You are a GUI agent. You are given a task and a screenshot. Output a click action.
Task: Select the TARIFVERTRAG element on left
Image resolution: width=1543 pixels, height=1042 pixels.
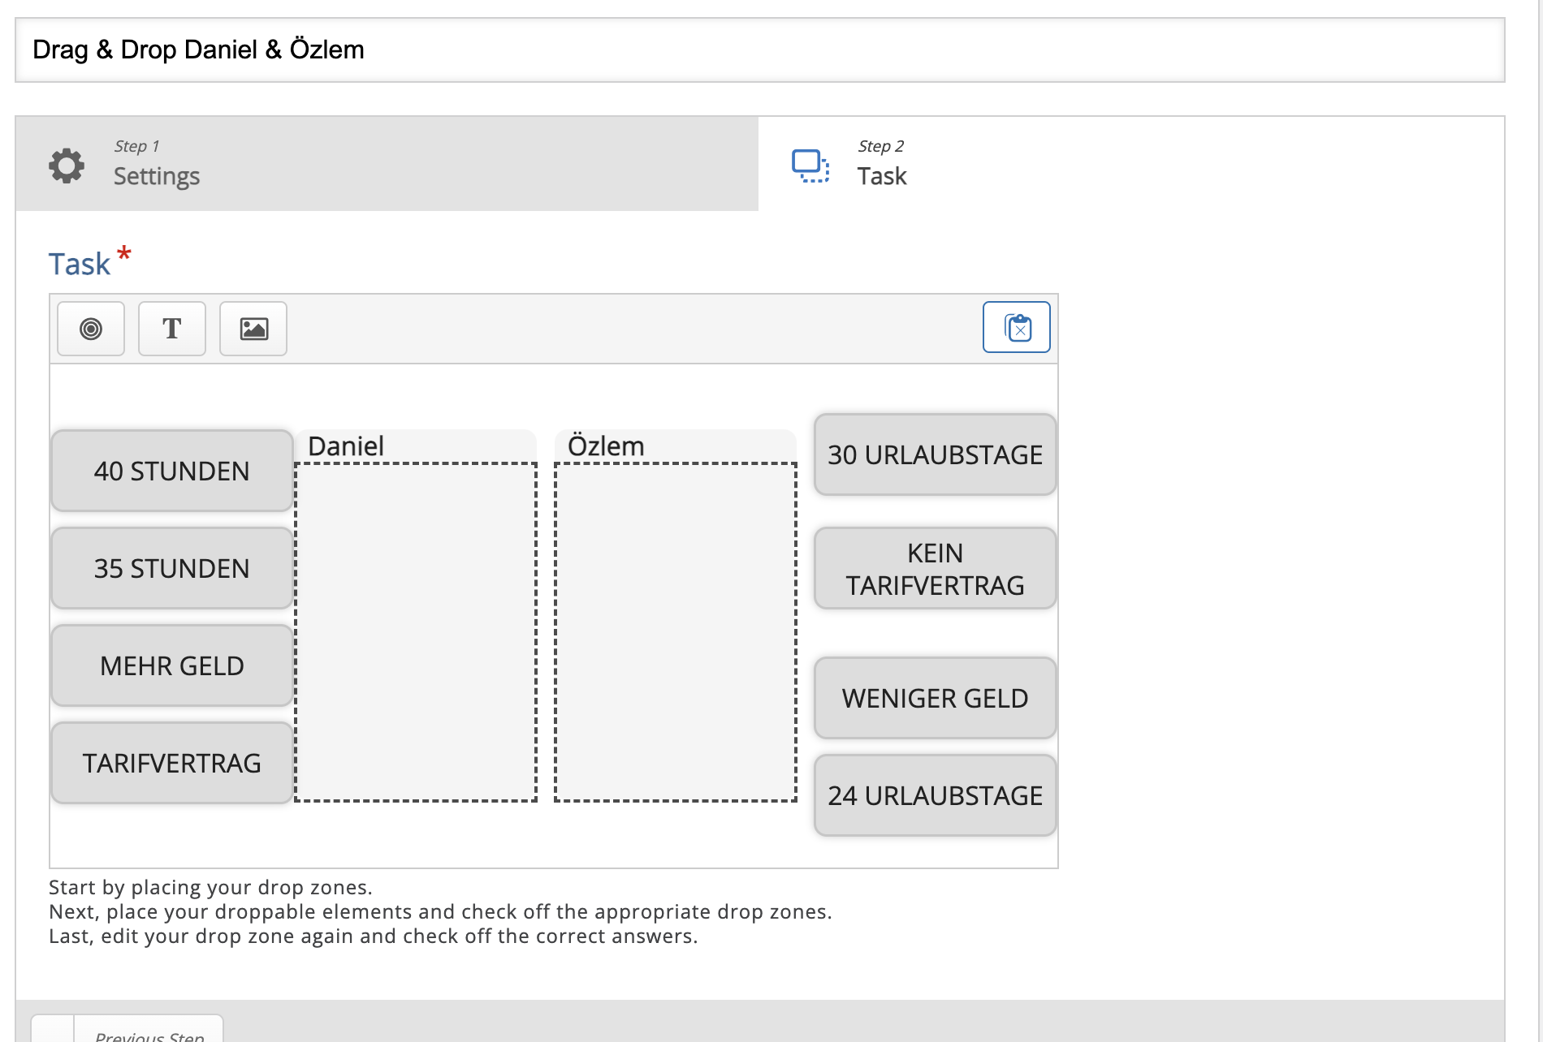point(171,763)
